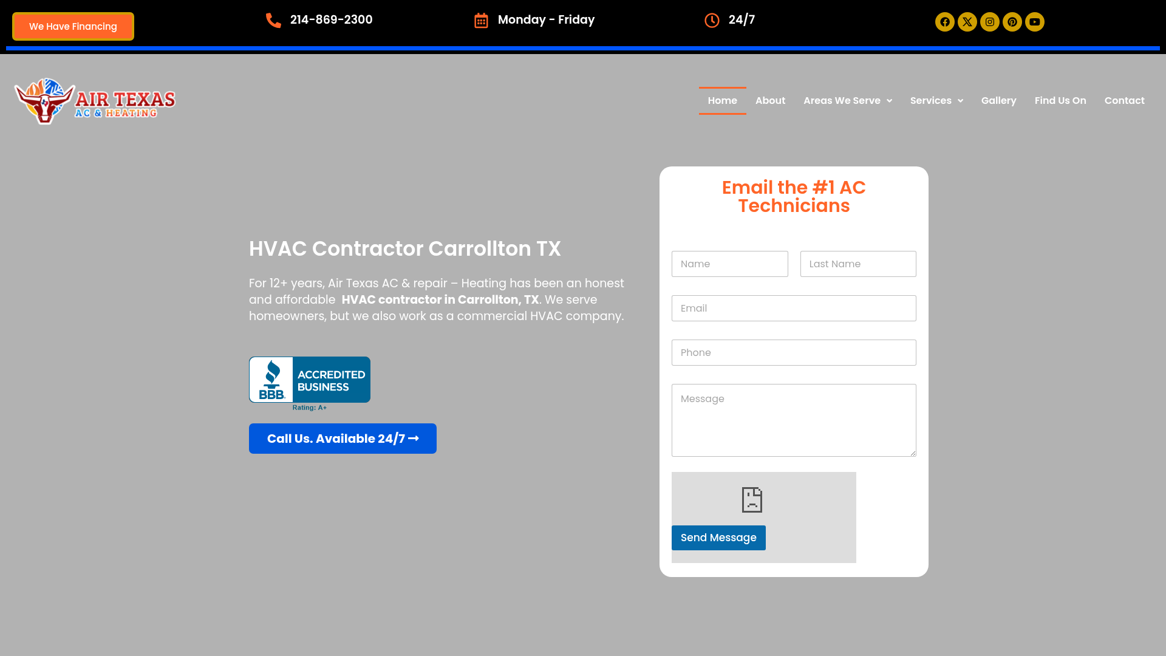
Task: Click the clock icon beside 24/7
Action: coord(712,21)
